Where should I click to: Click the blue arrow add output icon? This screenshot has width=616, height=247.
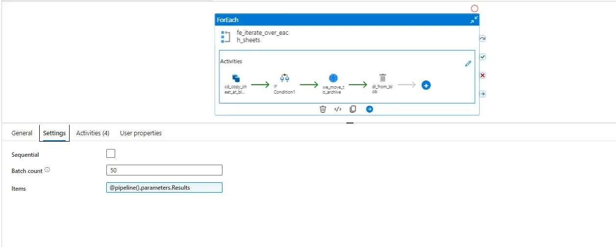tap(370, 109)
